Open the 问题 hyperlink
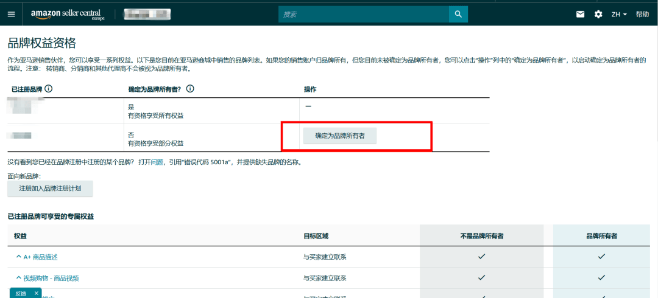The width and height of the screenshot is (658, 298). (157, 162)
